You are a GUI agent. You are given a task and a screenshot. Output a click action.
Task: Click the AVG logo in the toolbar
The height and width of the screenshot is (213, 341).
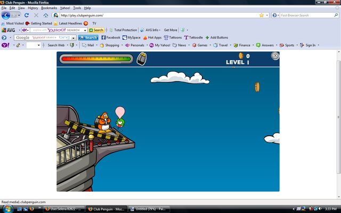click(9, 30)
